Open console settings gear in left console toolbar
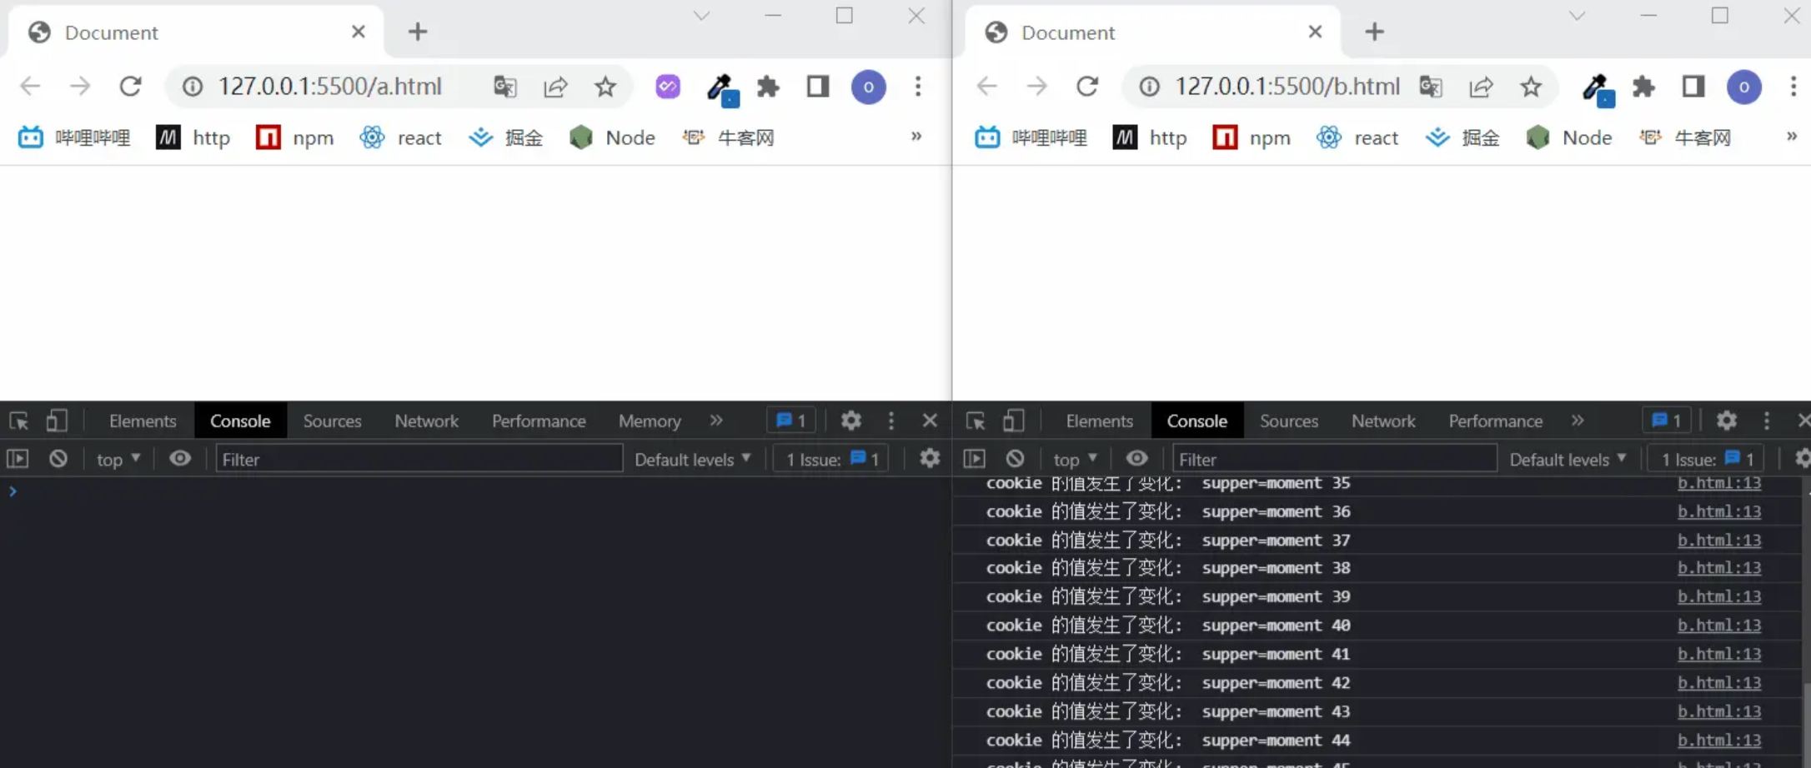The image size is (1811, 768). click(930, 459)
